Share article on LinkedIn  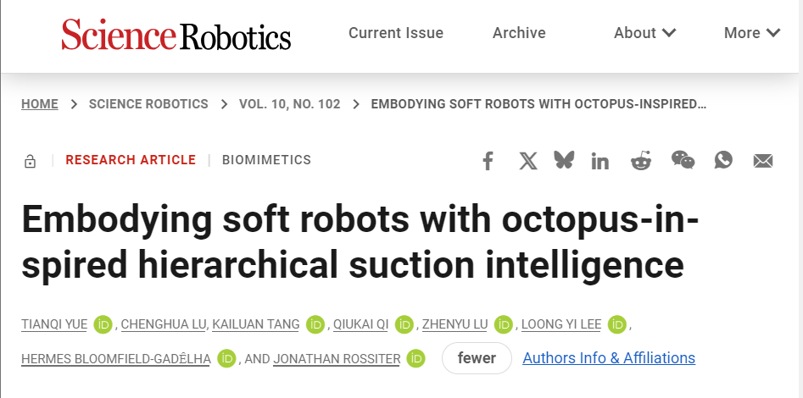tap(599, 161)
